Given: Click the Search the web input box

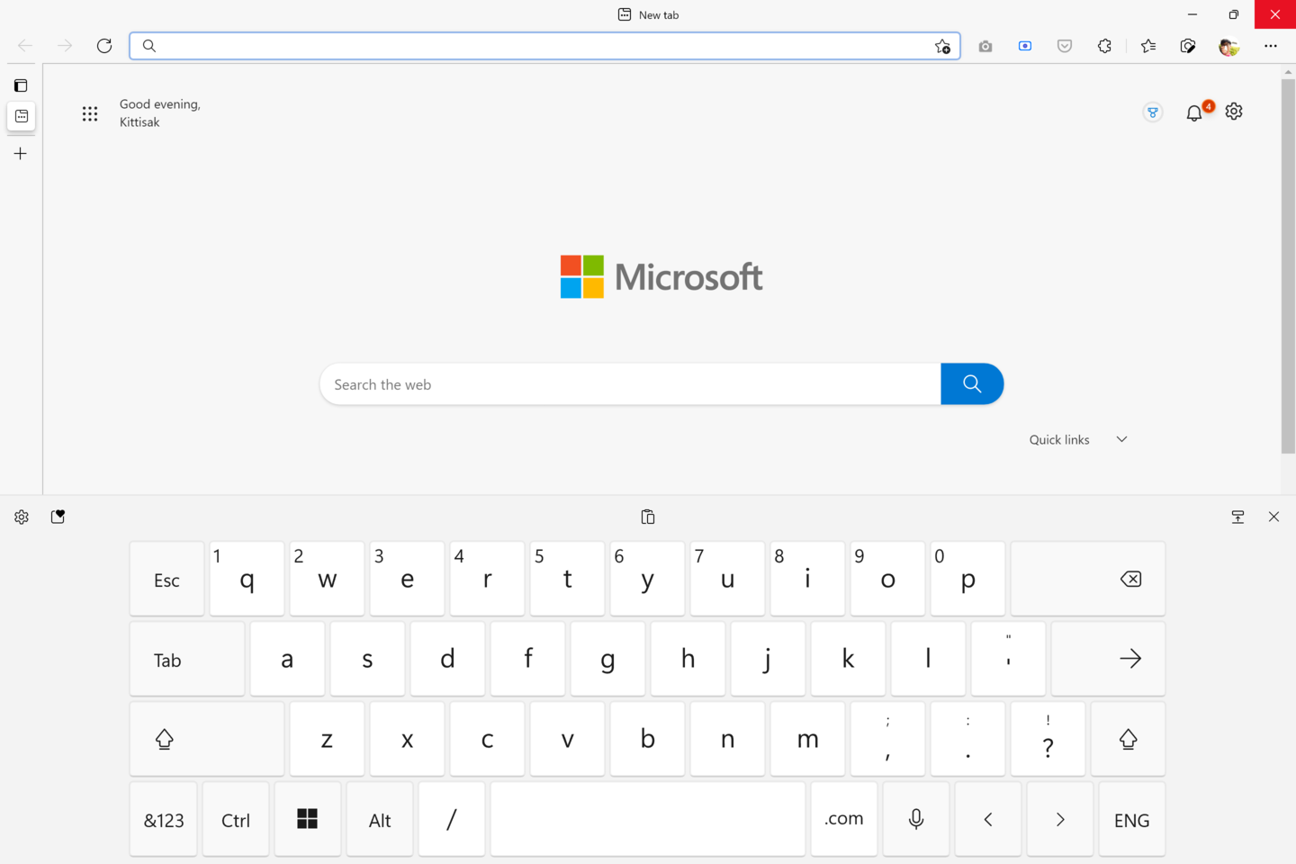Looking at the screenshot, I should point(630,384).
